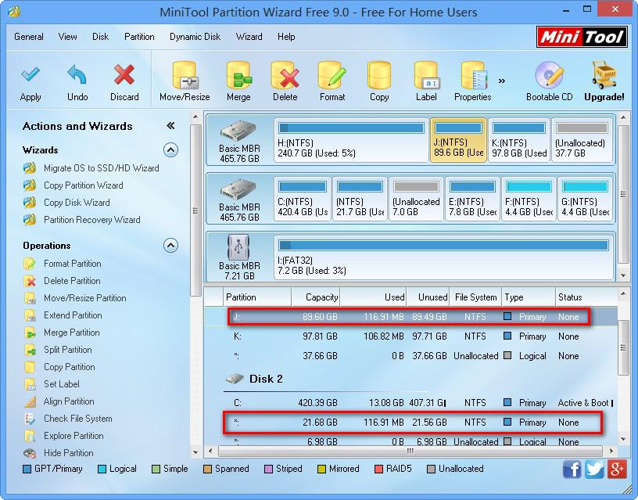This screenshot has width=638, height=500.
Task: Click the Copy toolbar icon
Action: click(x=379, y=75)
